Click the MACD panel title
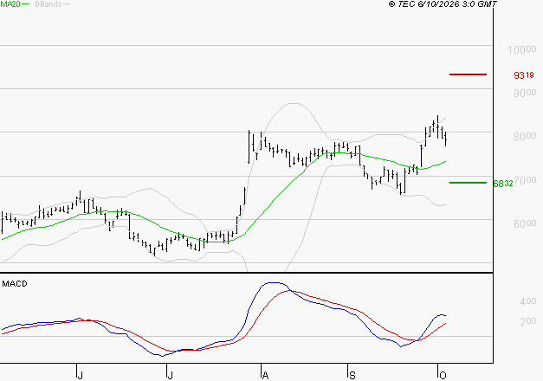Image resolution: width=543 pixels, height=381 pixels. point(15,284)
